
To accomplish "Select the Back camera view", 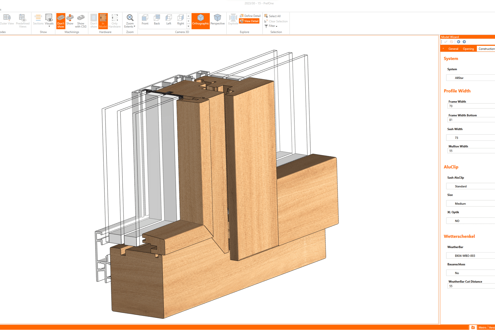I will pos(157,20).
